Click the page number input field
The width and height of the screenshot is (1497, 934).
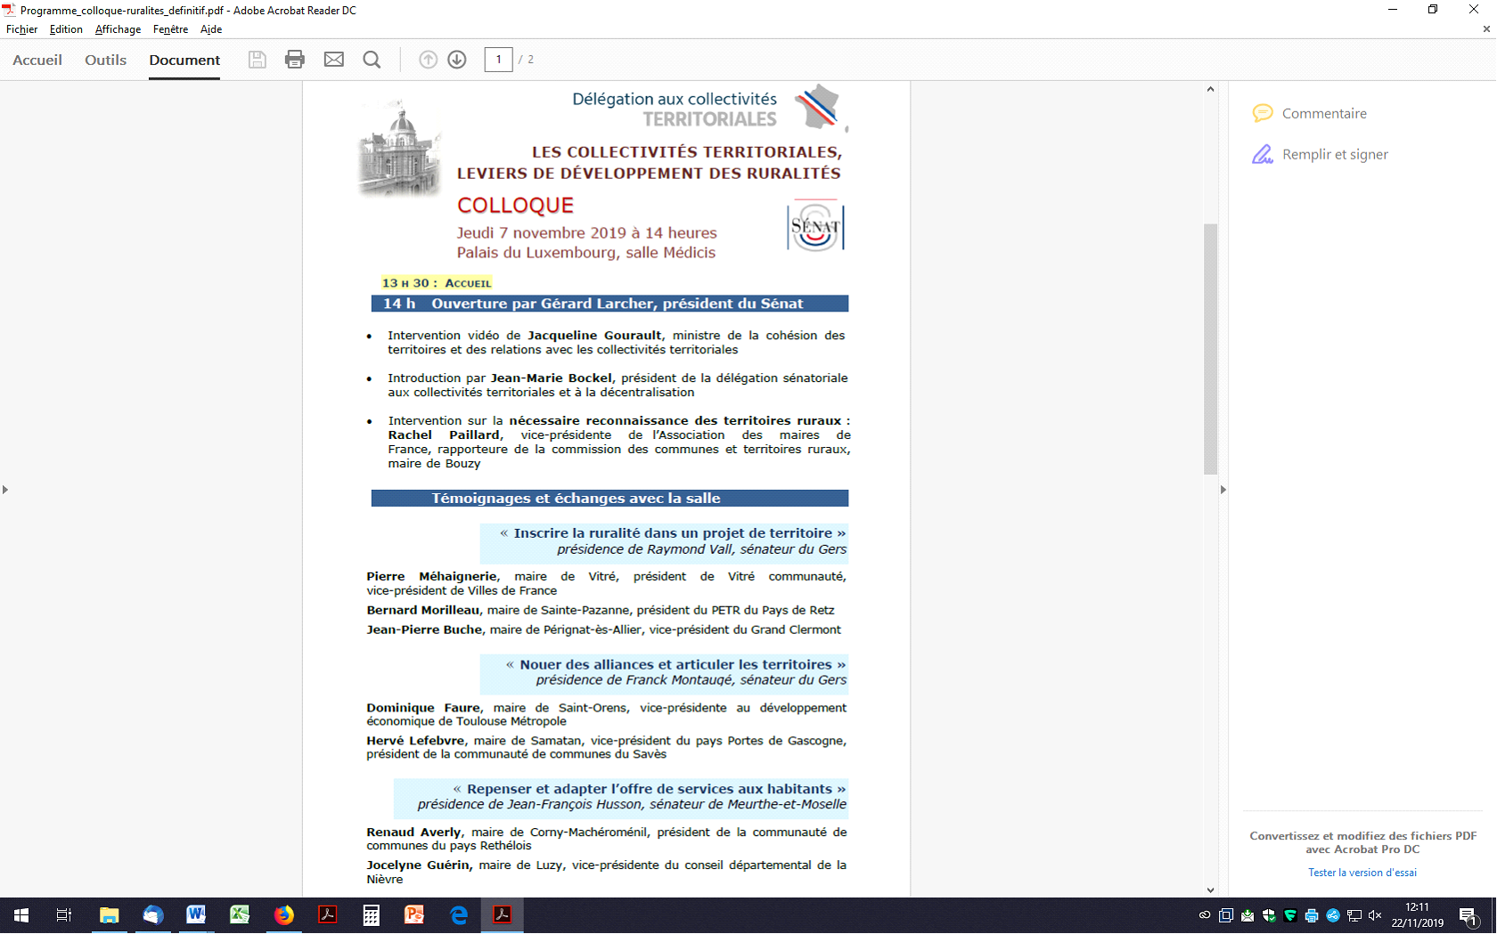tap(498, 60)
